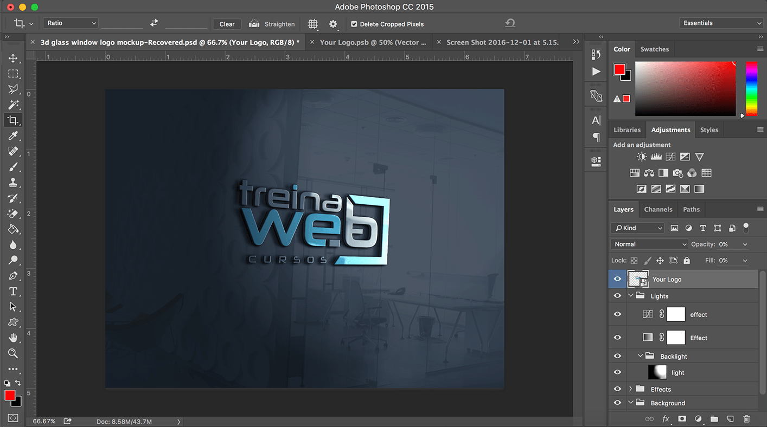
Task: Select the Hand tool
Action: click(13, 338)
